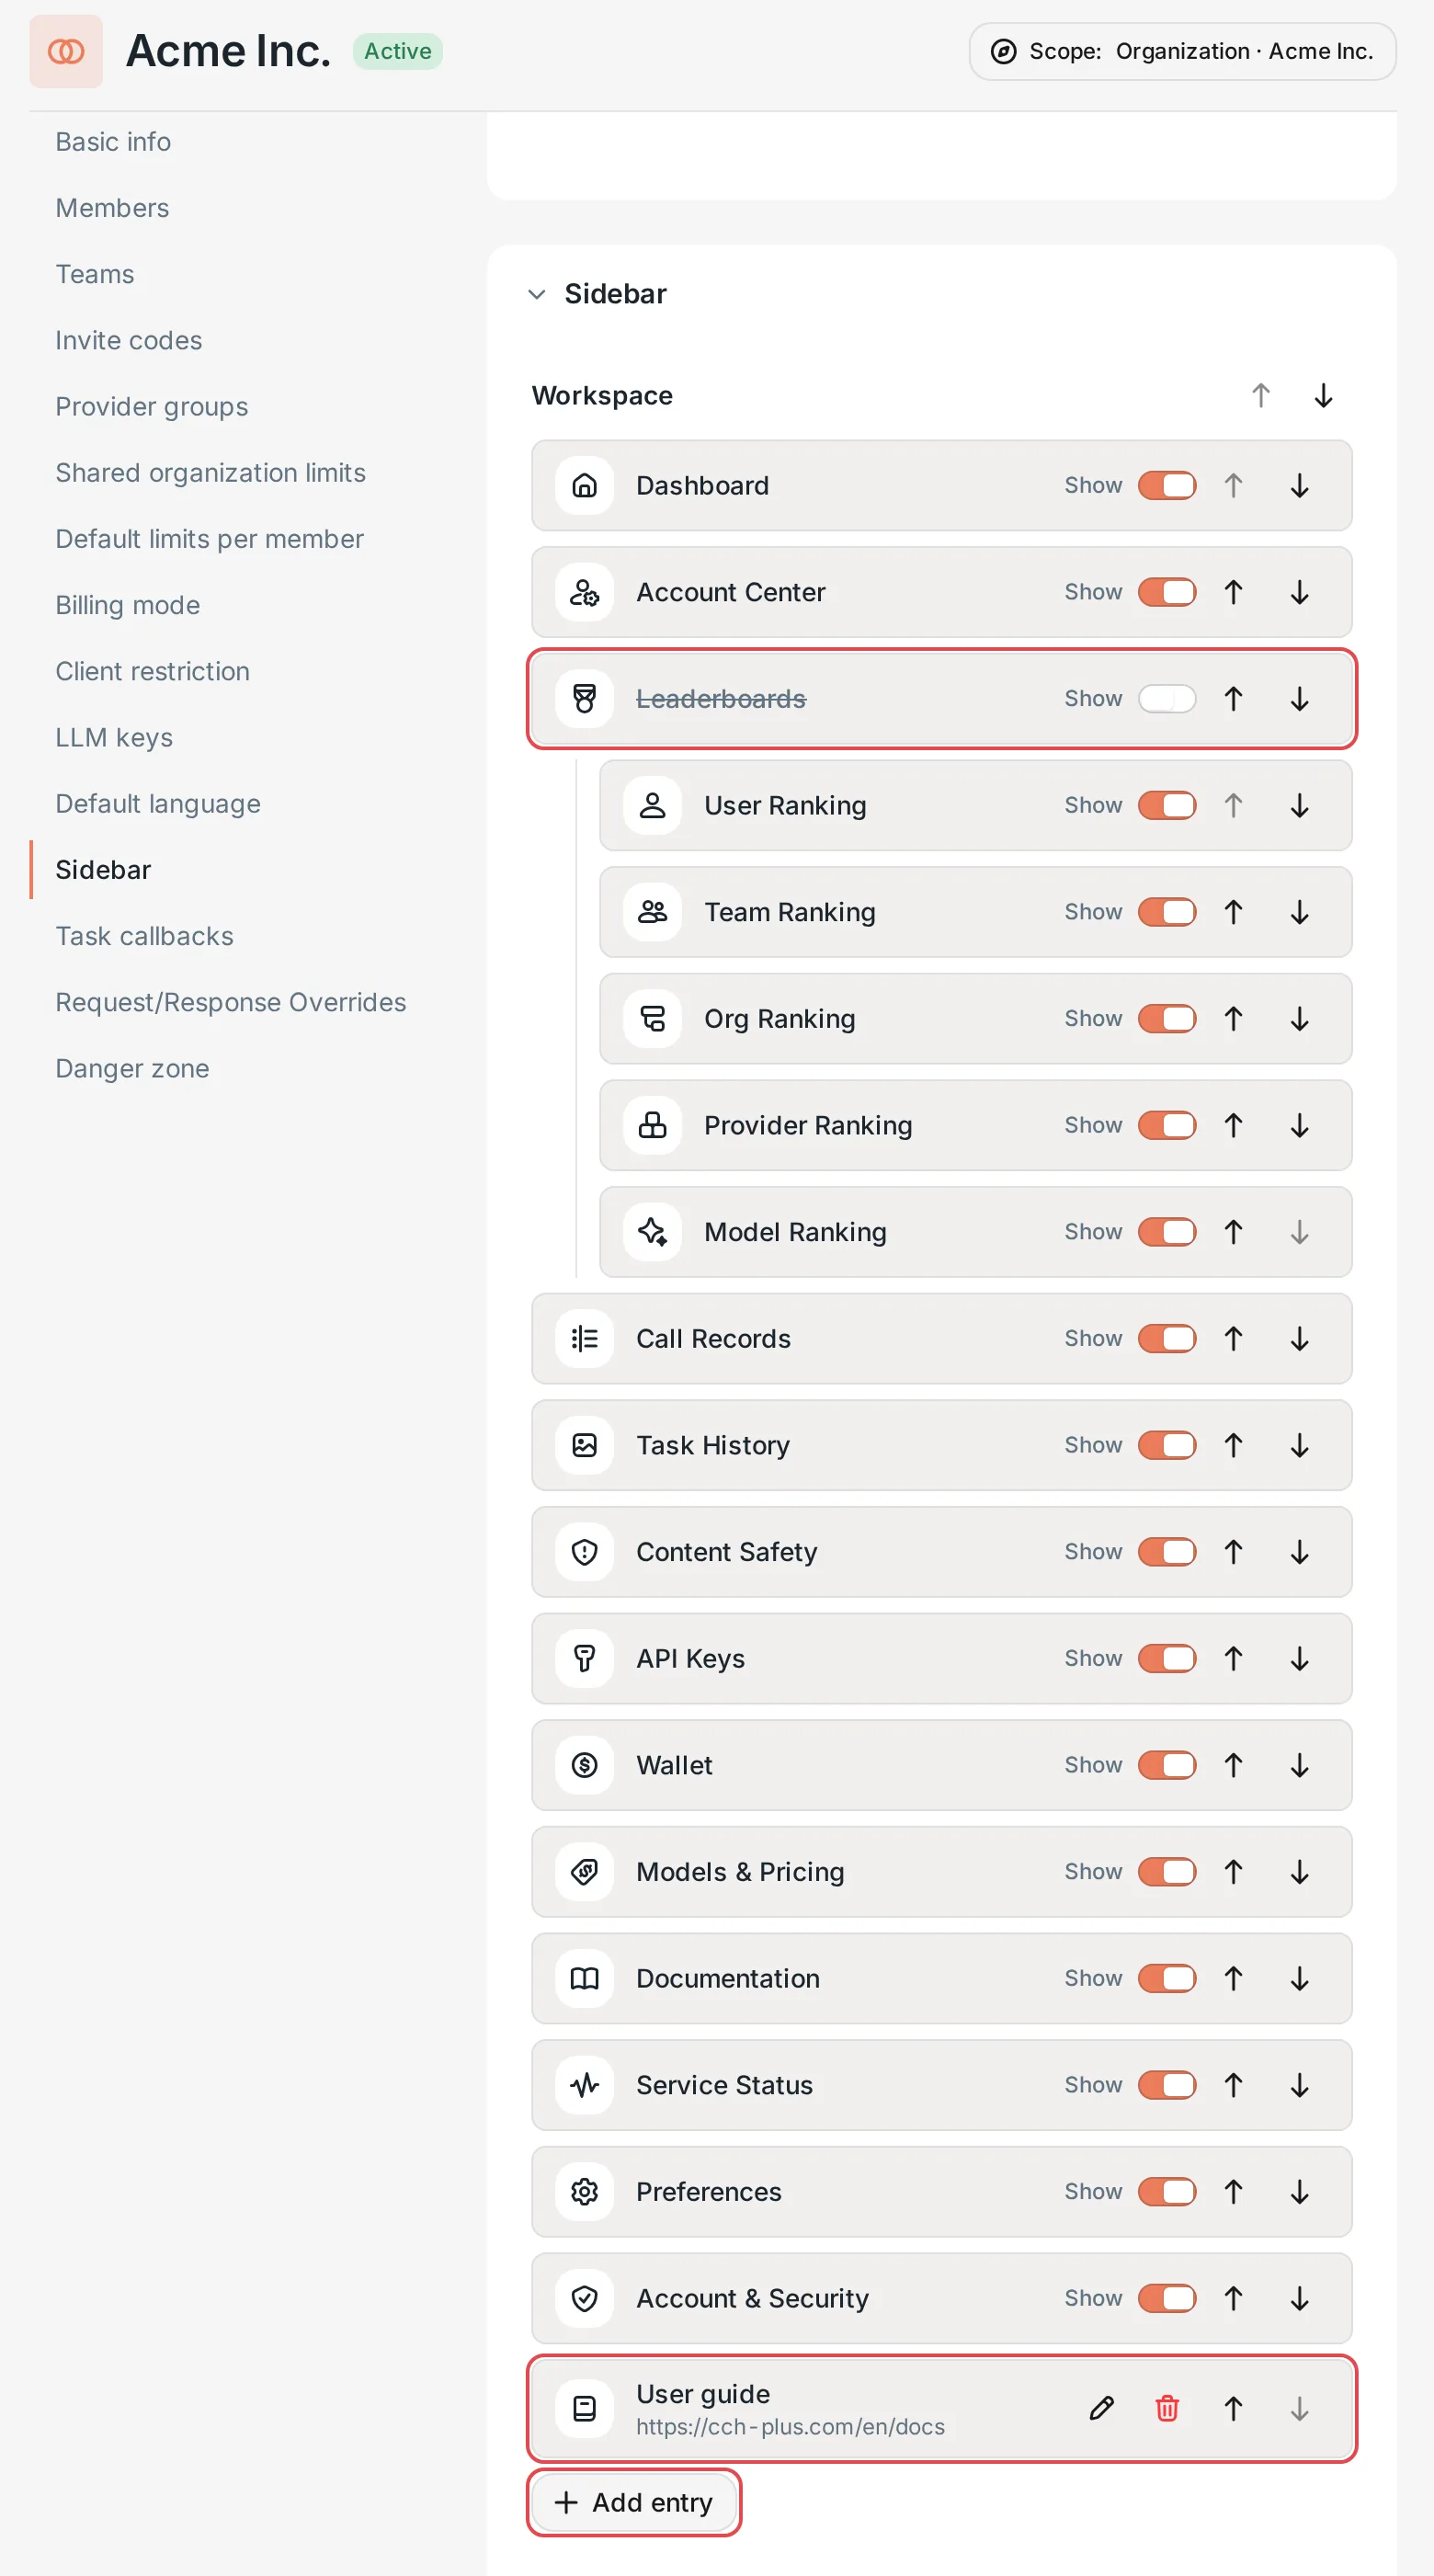
Task: Hide Preferences via its toggle
Action: click(1167, 2191)
